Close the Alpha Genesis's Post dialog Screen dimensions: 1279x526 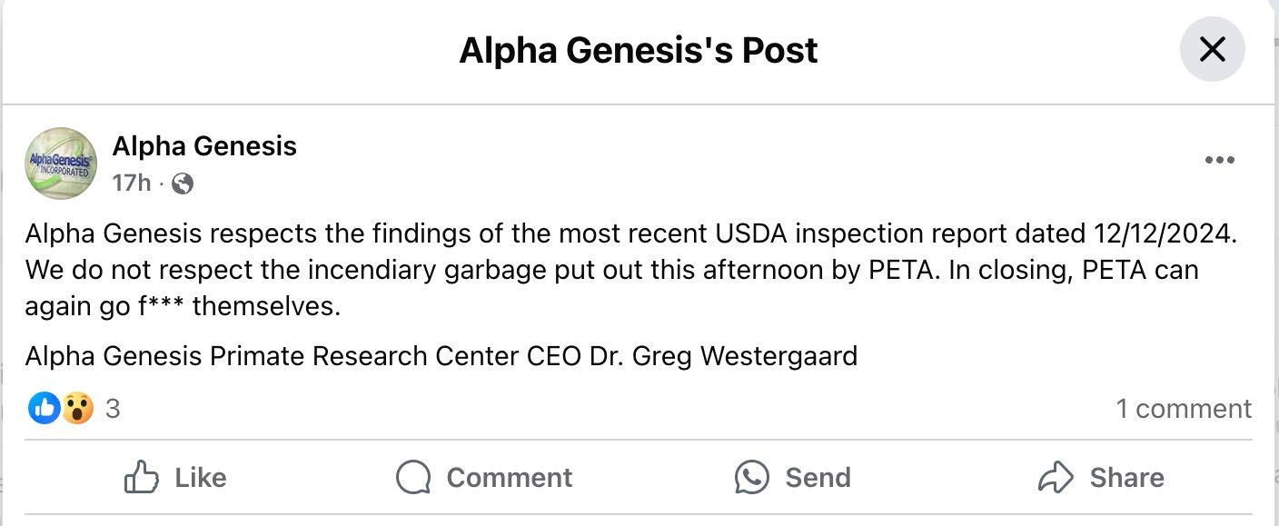point(1212,49)
